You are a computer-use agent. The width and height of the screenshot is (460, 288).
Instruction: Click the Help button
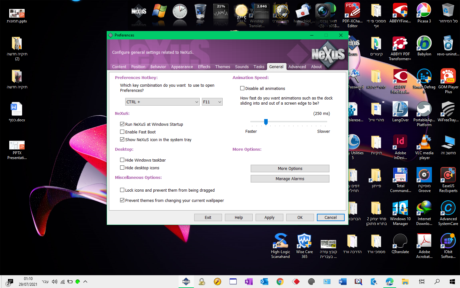pyautogui.click(x=239, y=217)
